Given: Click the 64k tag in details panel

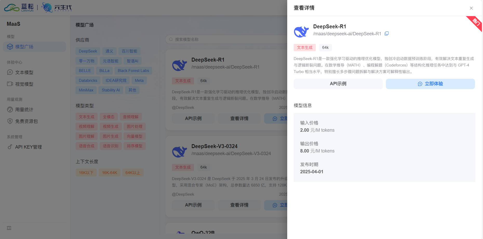Looking at the screenshot, I should (325, 48).
